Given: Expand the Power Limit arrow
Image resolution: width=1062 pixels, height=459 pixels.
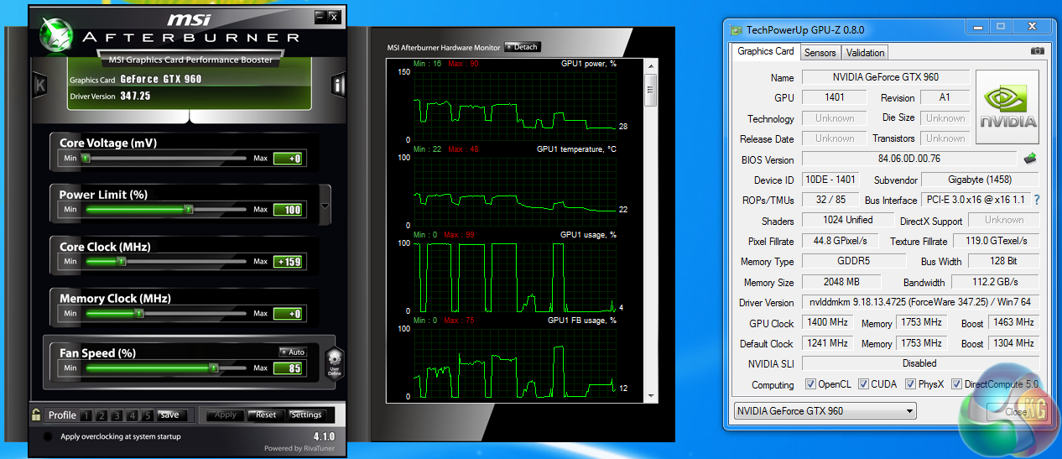Looking at the screenshot, I should coord(325,206).
